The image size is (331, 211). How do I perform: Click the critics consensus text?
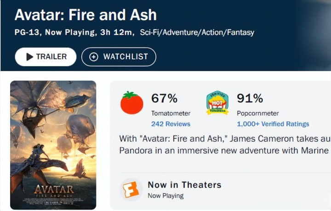(x=224, y=144)
